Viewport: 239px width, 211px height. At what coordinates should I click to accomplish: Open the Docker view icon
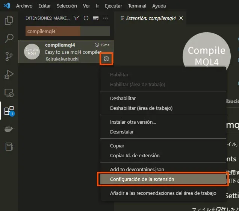point(9,129)
